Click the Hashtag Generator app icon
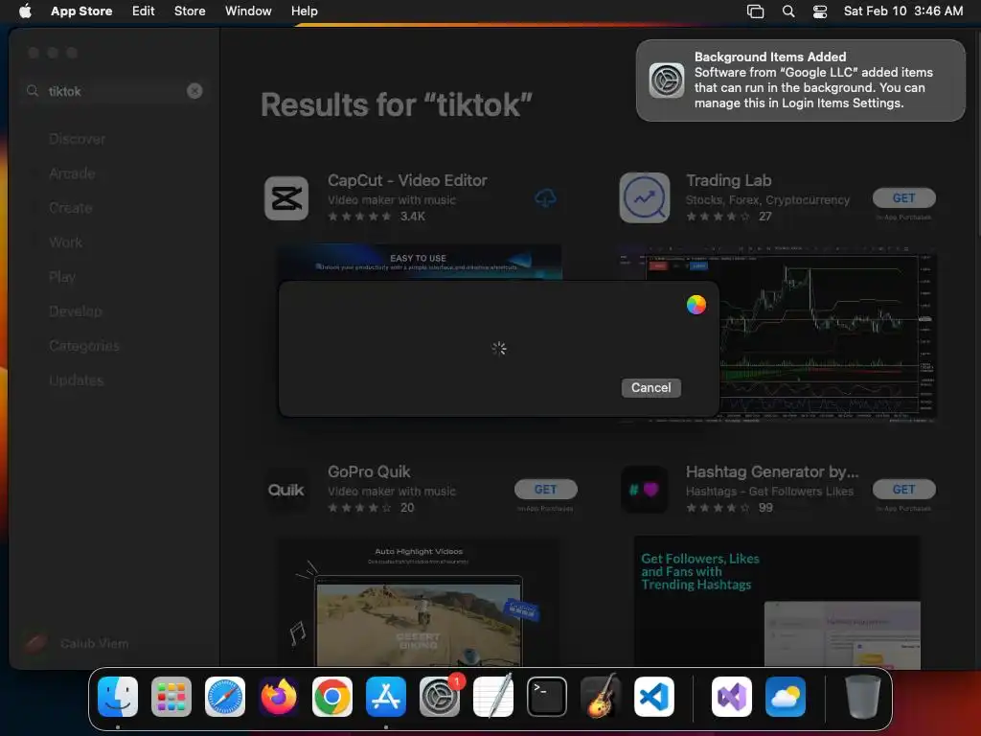Viewport: 981px width, 736px height. pos(645,490)
